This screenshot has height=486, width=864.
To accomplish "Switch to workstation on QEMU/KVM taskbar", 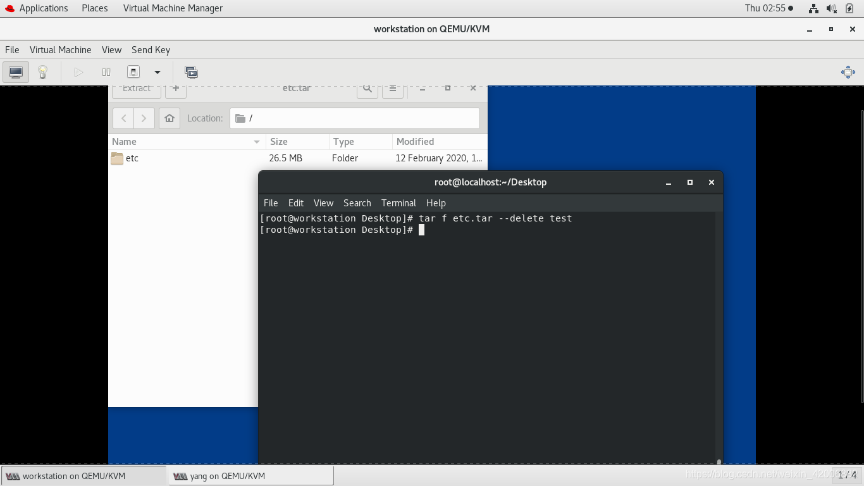I will pos(83,476).
